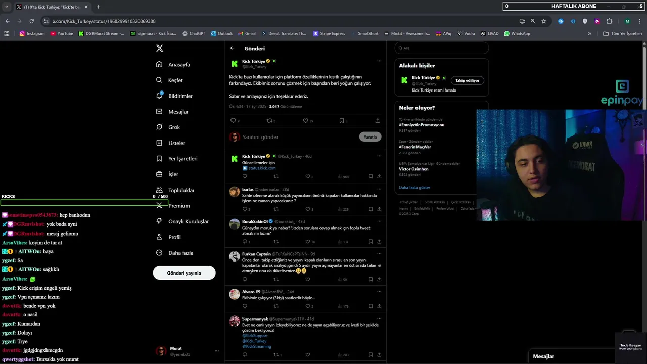This screenshot has width=647, height=364.
Task: Open Mesajlar from the sidebar
Action: coord(172,112)
